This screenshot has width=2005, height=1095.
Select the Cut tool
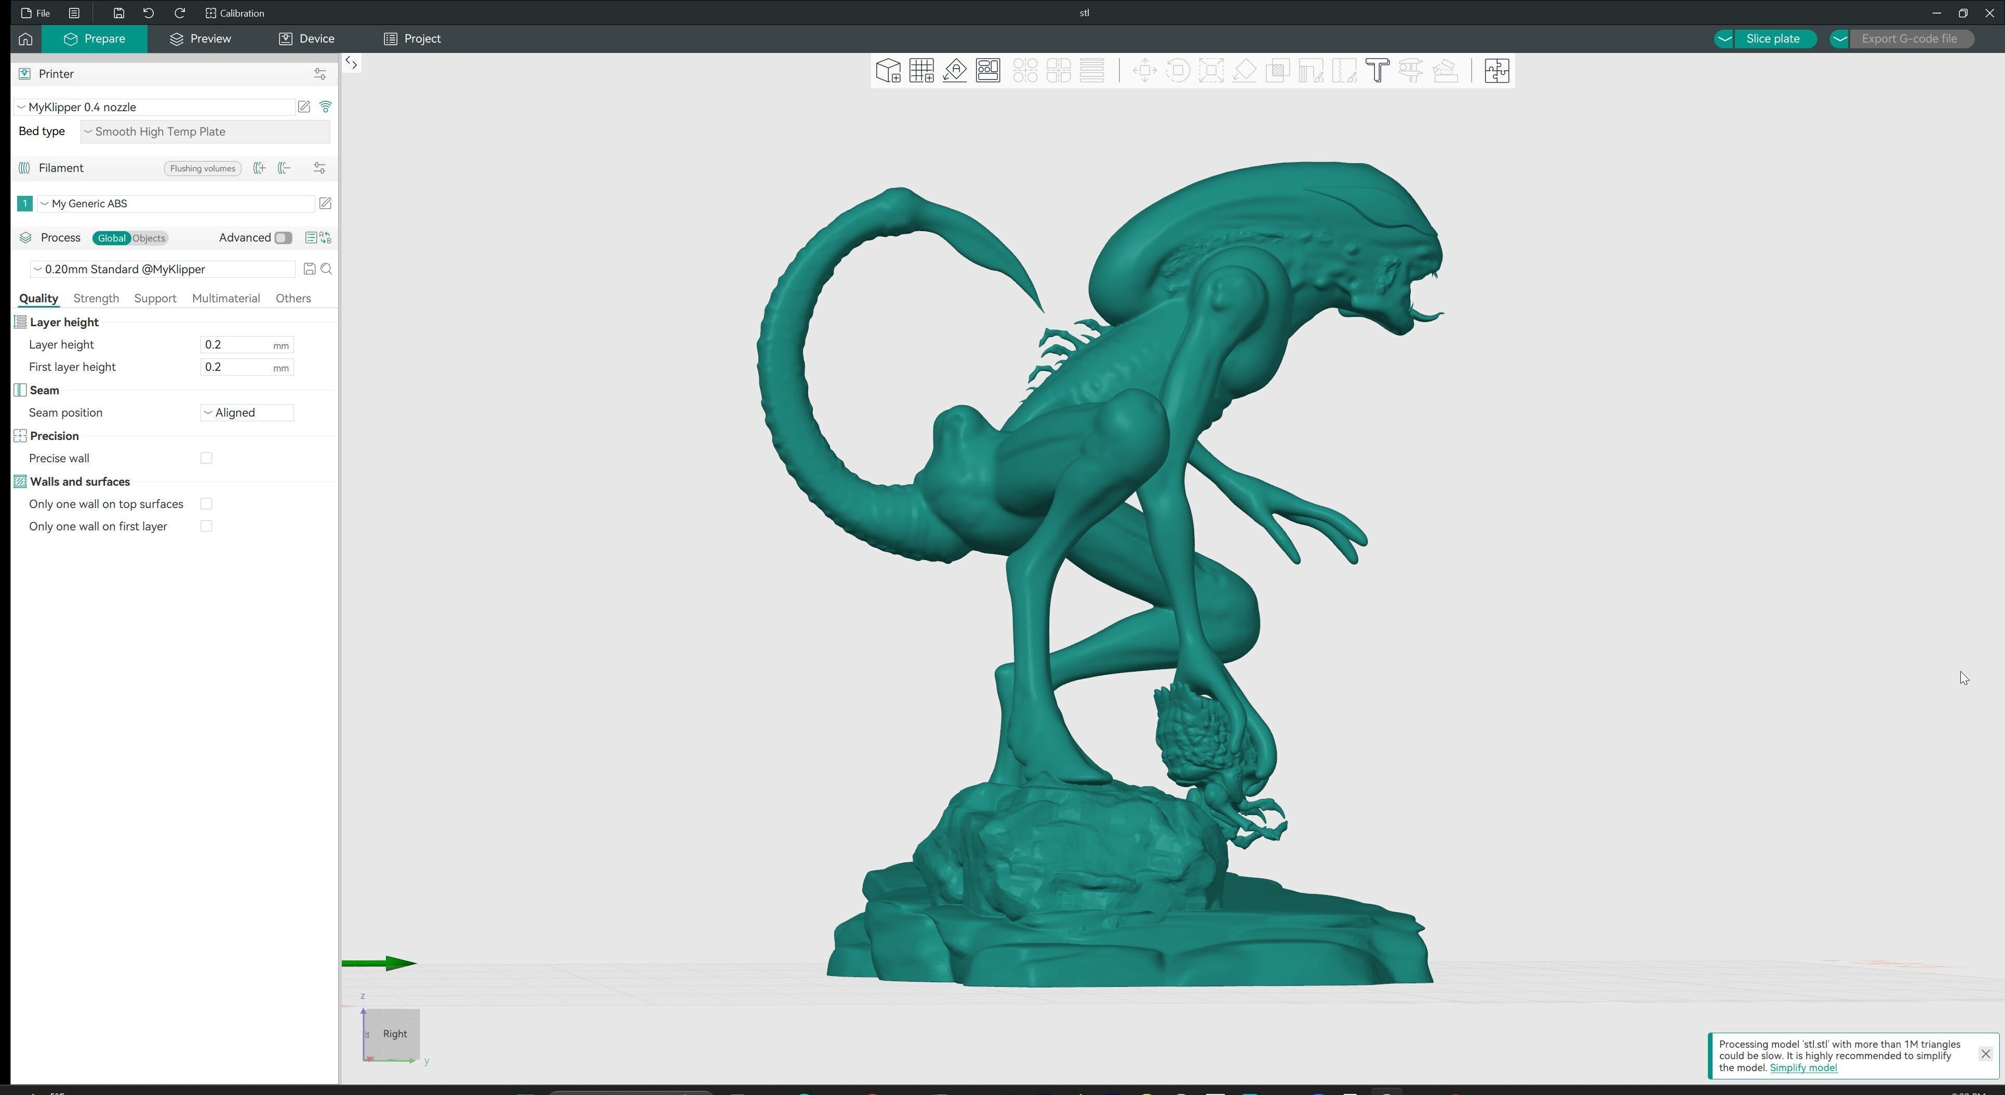[1278, 71]
